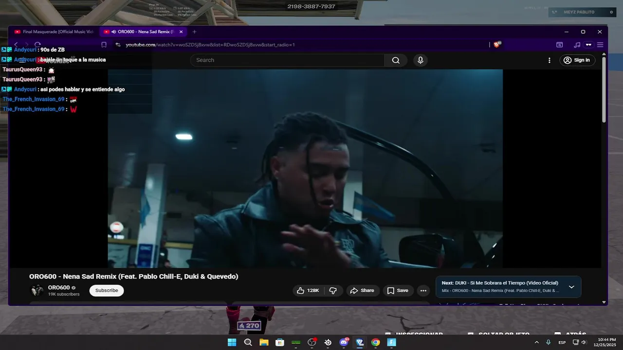Sign in to YouTube

[x=577, y=60]
